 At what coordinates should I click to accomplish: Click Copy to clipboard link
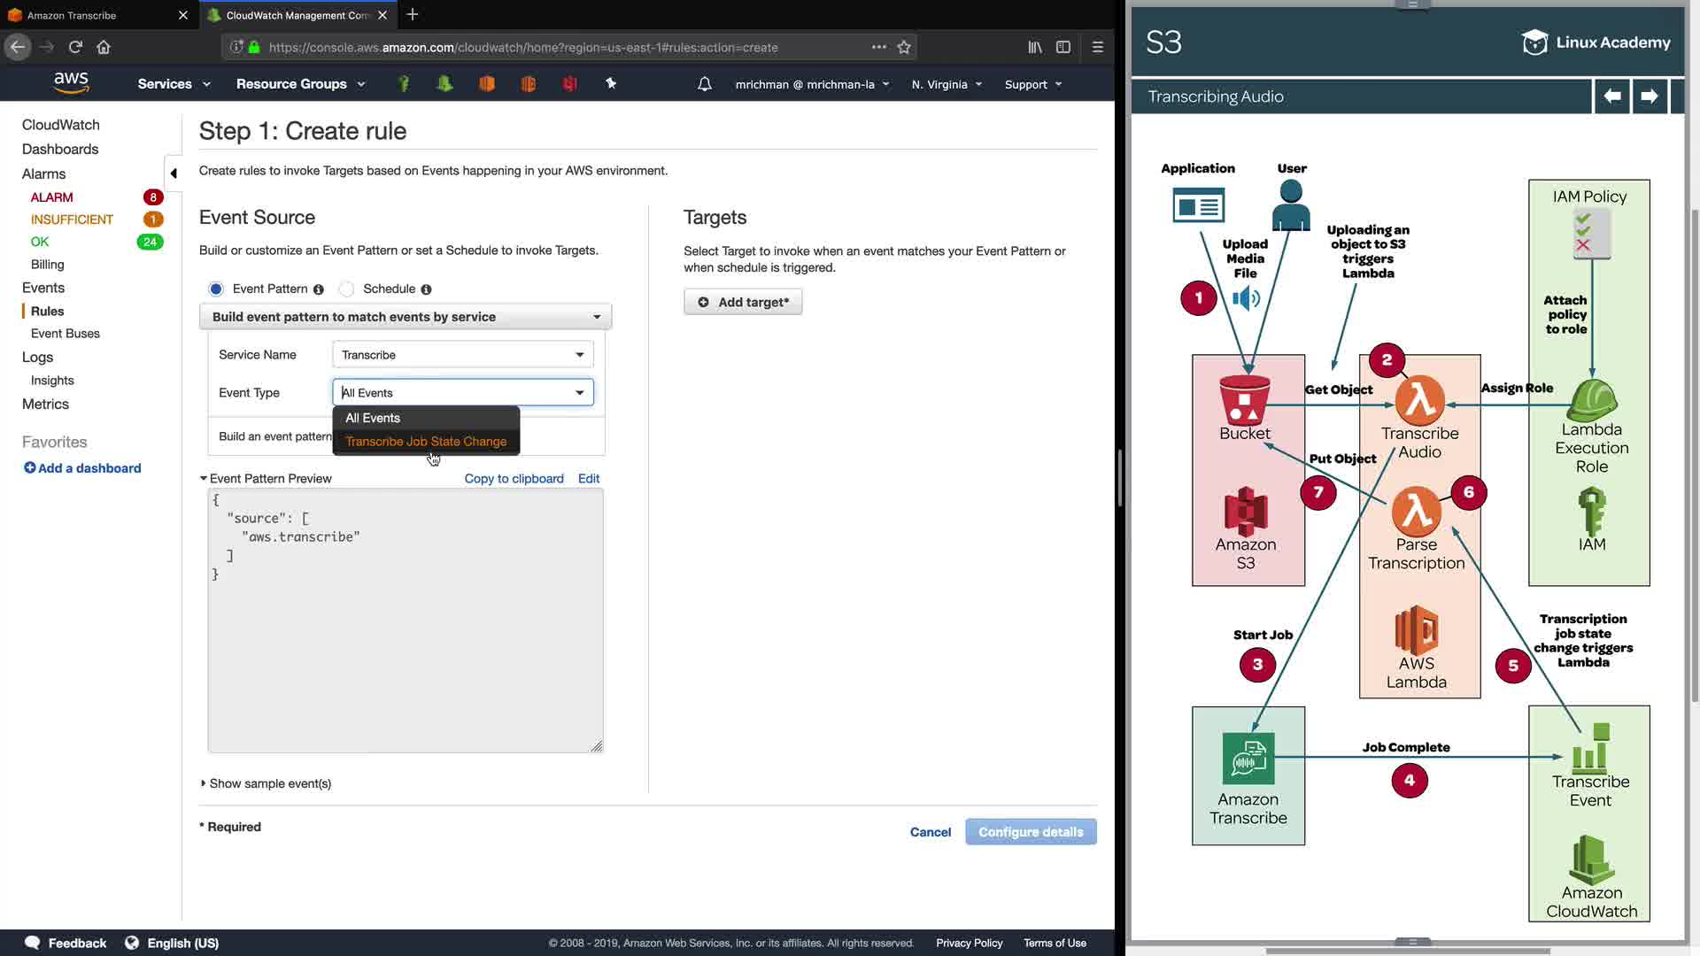coord(514,479)
